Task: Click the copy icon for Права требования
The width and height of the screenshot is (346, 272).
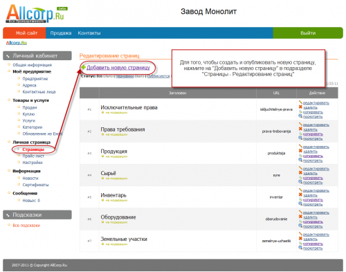Action: (x=300, y=134)
